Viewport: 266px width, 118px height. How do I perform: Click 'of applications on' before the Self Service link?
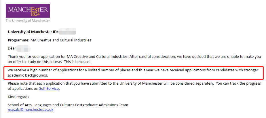click(23, 89)
